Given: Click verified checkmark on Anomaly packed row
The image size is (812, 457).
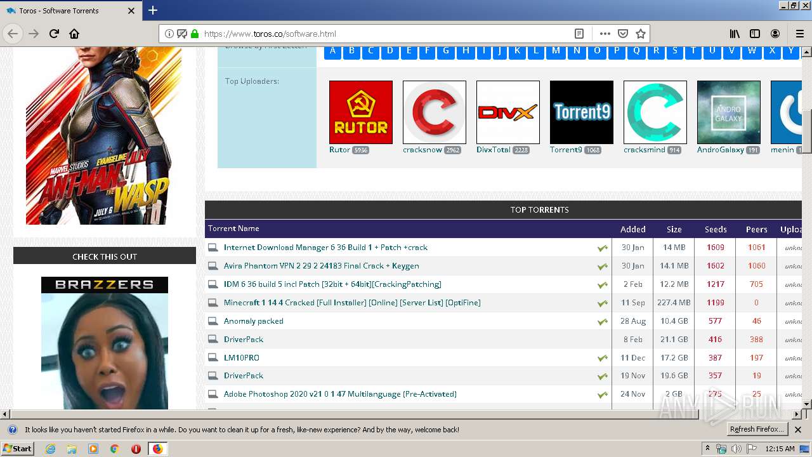Looking at the screenshot, I should 602,322.
